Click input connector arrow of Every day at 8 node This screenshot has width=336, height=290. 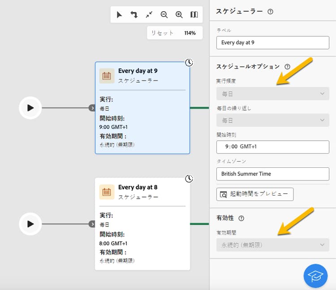click(x=92, y=224)
